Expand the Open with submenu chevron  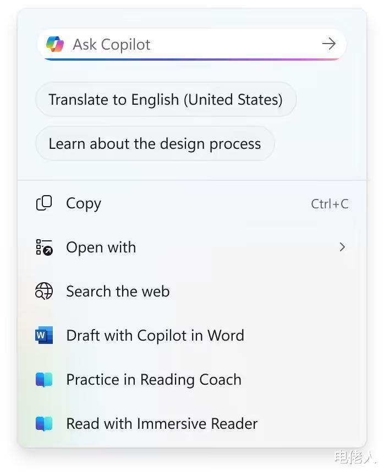342,247
